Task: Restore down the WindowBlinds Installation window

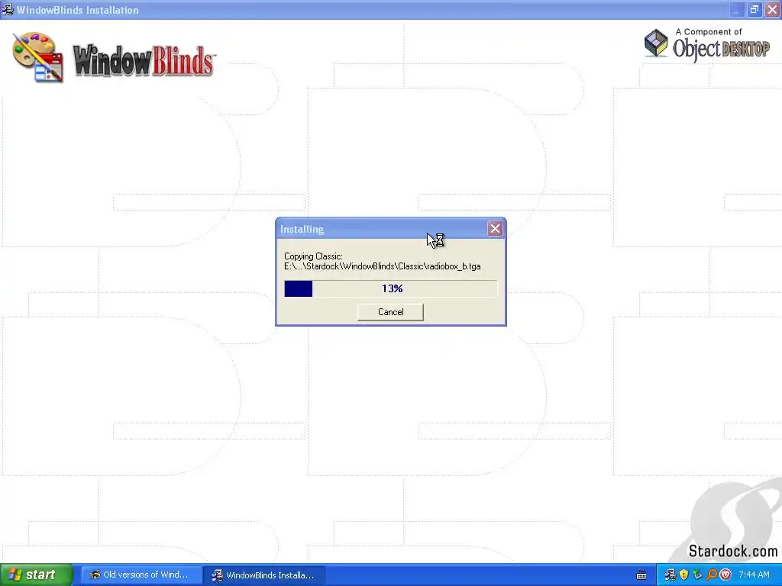Action: coord(754,9)
